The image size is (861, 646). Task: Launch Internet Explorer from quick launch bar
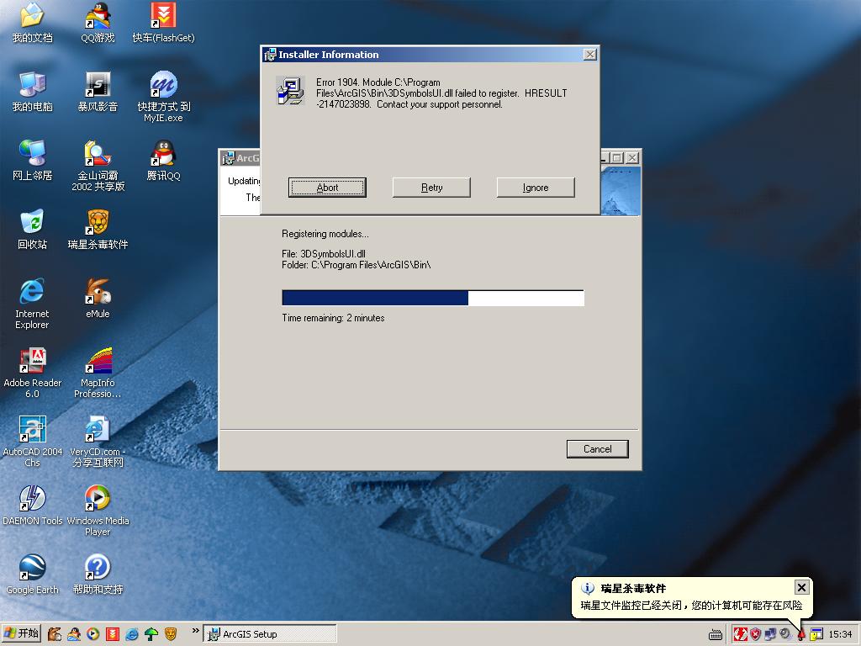(132, 634)
